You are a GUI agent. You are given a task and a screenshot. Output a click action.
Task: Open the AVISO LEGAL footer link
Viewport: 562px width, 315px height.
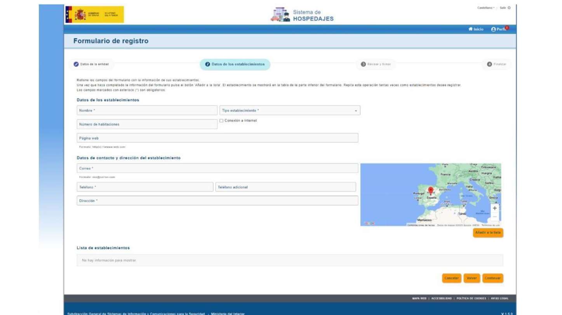499,299
